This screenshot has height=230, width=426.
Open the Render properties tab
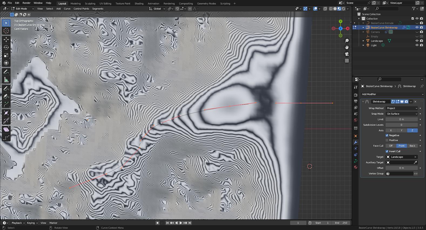(355, 95)
